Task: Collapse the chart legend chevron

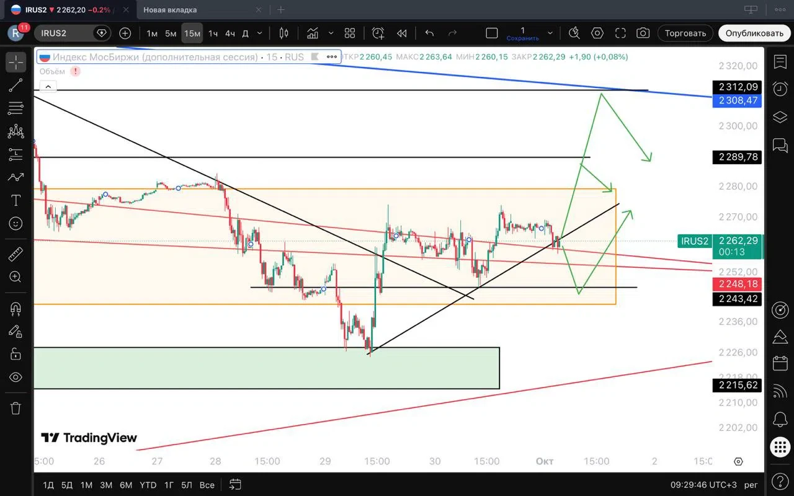Action: click(x=49, y=86)
